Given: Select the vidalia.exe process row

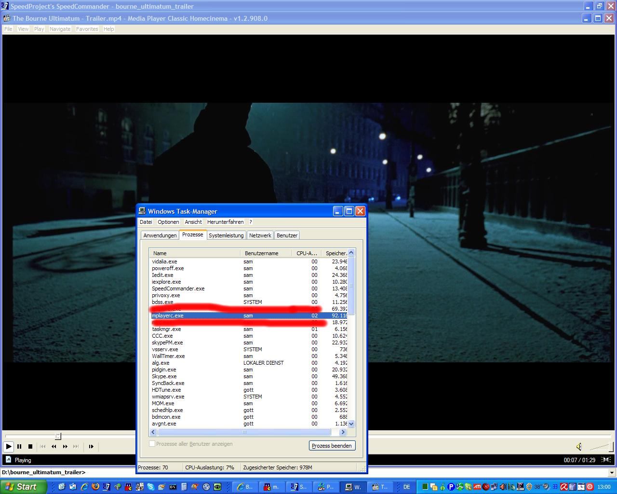Looking at the screenshot, I should coord(248,261).
